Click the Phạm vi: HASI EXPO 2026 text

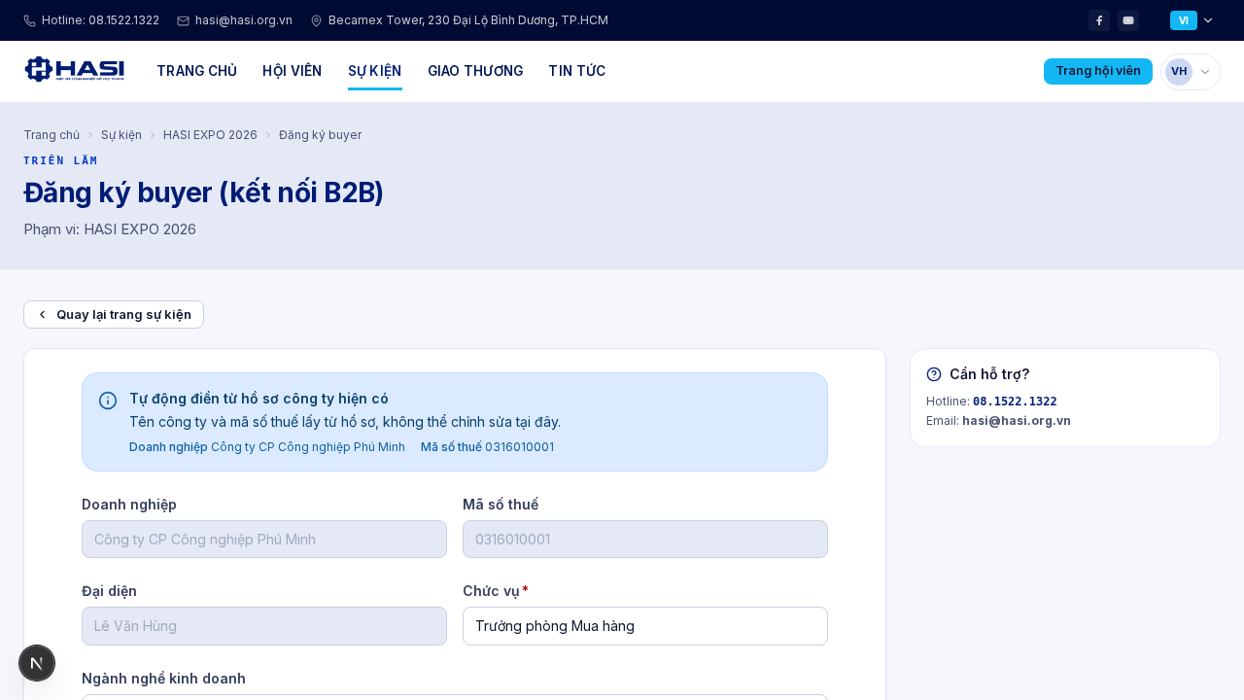pos(110,229)
